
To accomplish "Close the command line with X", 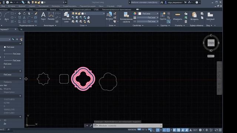I will point(87,126).
